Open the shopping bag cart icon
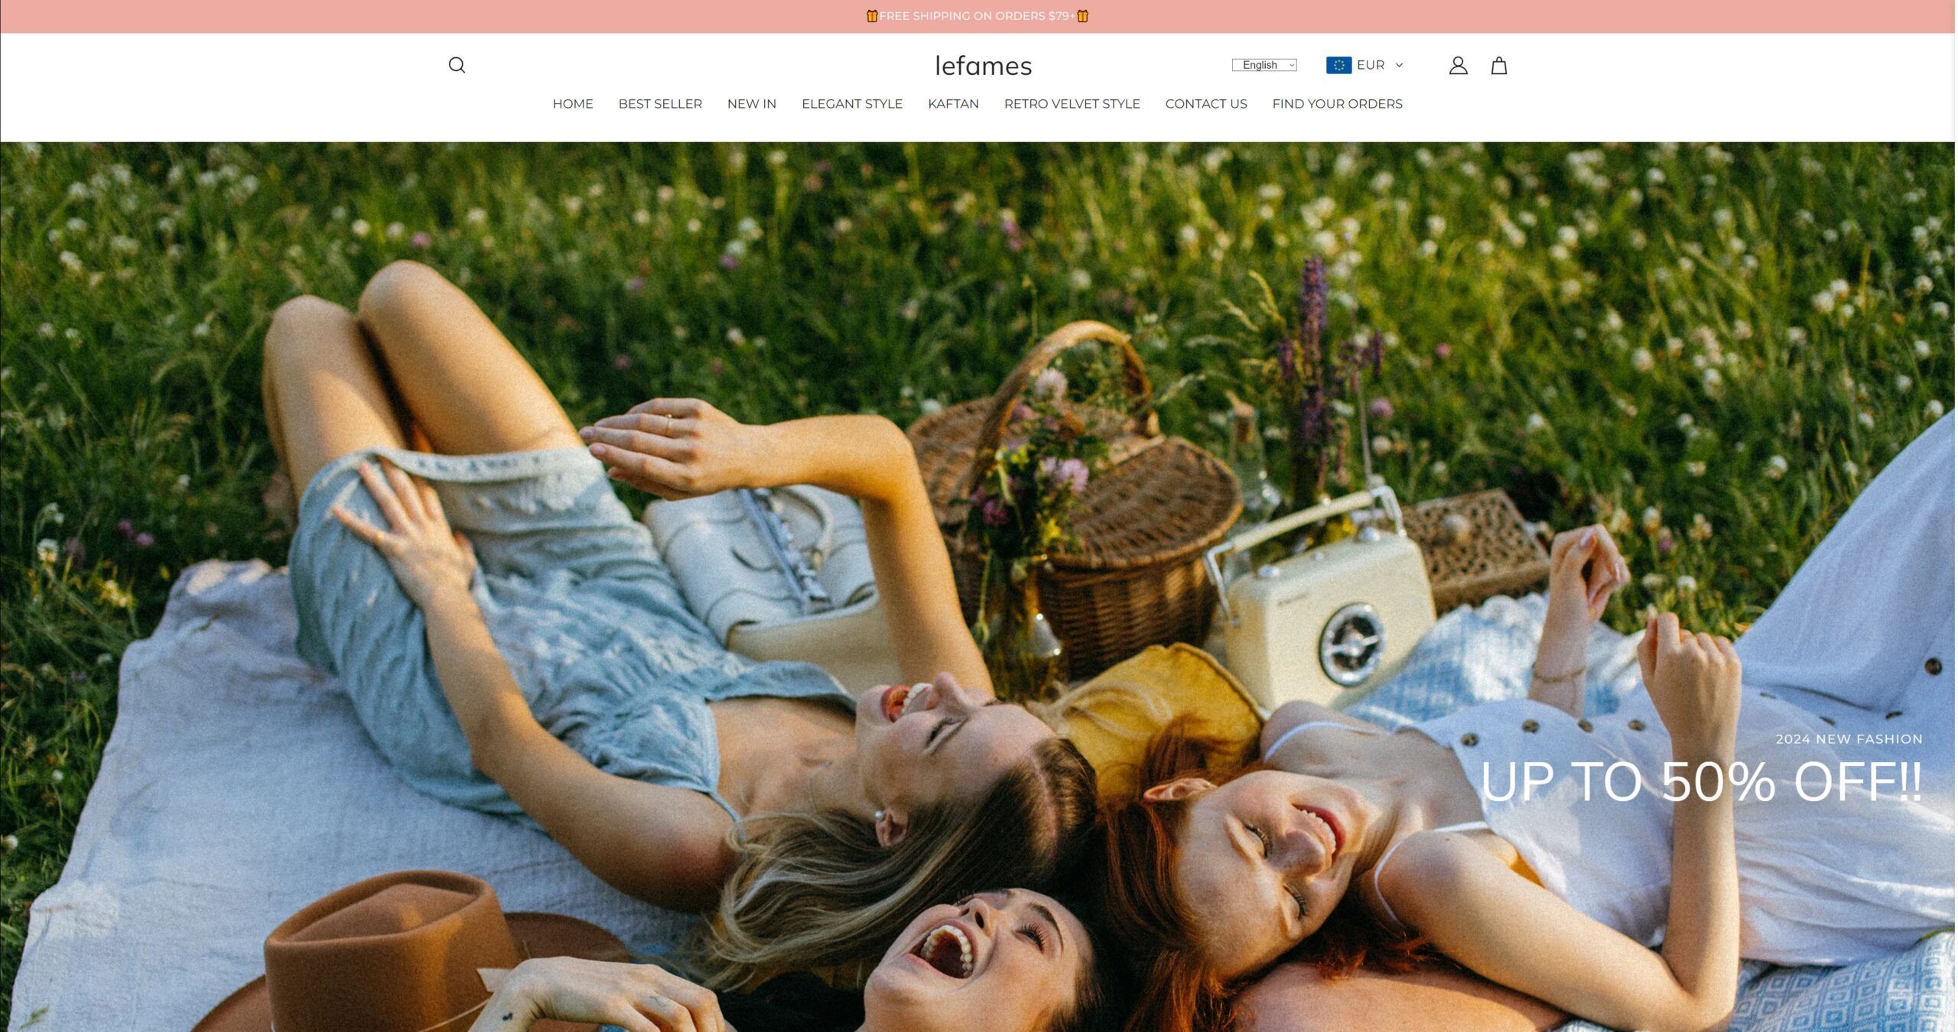The image size is (1958, 1032). [x=1499, y=66]
